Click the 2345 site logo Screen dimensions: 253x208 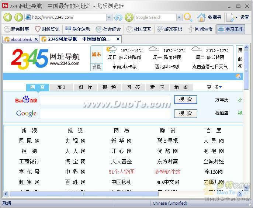click(x=45, y=59)
